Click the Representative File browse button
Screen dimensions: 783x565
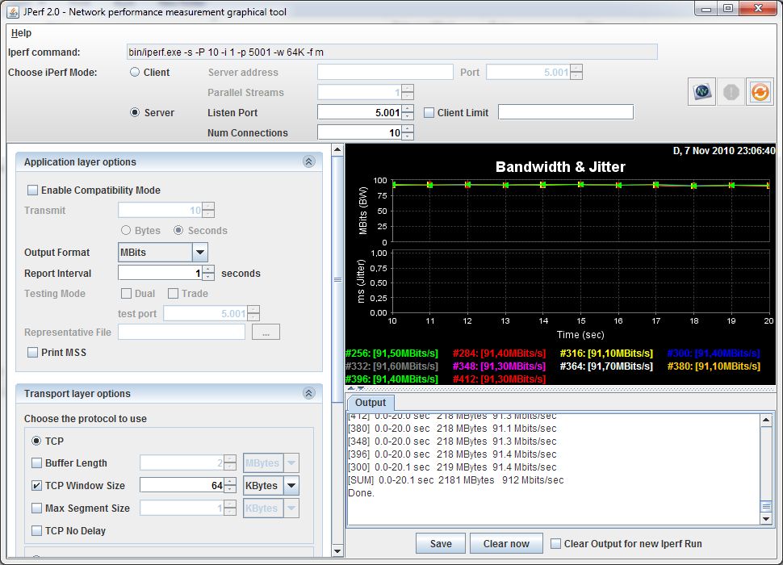click(x=266, y=332)
